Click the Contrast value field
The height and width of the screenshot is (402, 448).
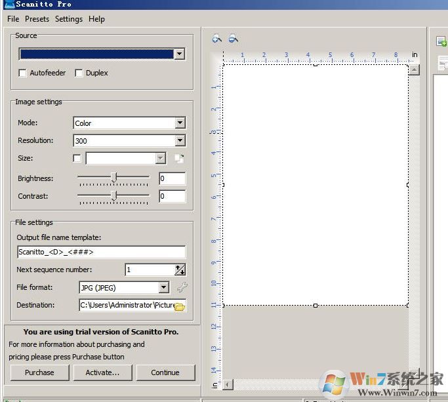click(x=173, y=196)
